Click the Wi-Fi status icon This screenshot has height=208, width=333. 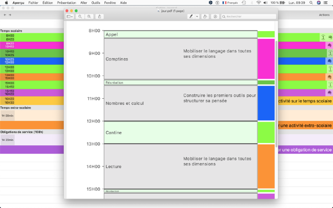pos(259,3)
